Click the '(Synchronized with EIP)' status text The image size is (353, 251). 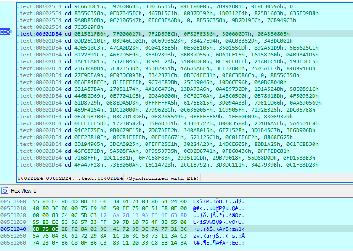click(x=163, y=178)
